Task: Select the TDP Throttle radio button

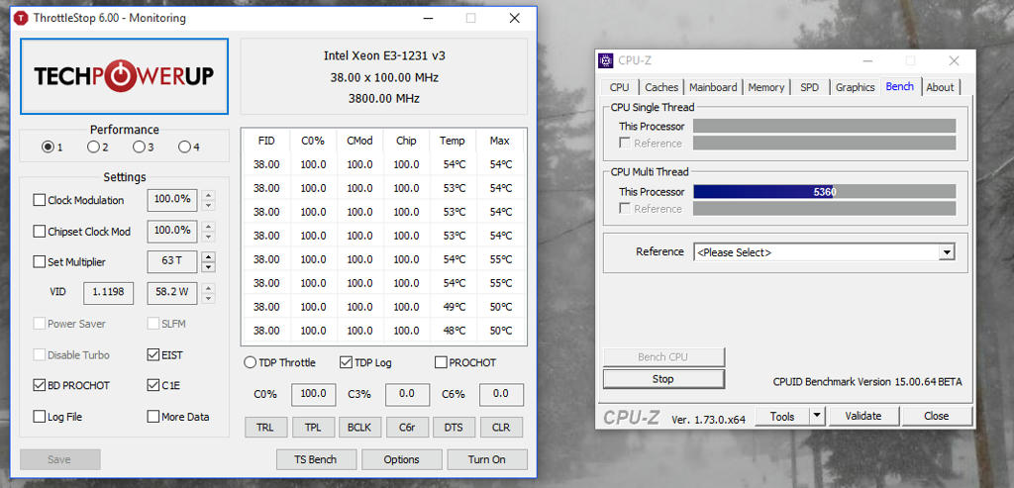Action: [250, 362]
